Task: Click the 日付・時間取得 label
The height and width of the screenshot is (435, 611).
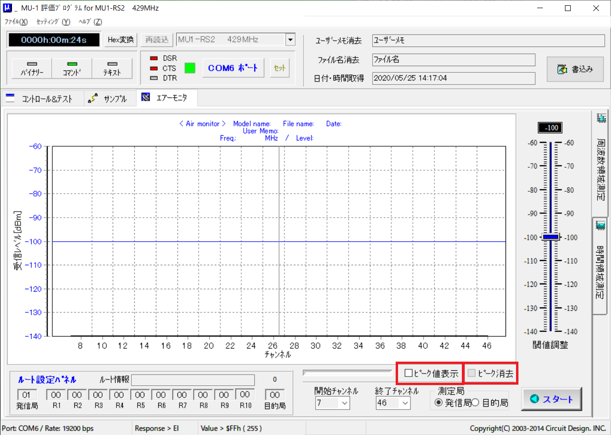Action: click(x=339, y=78)
